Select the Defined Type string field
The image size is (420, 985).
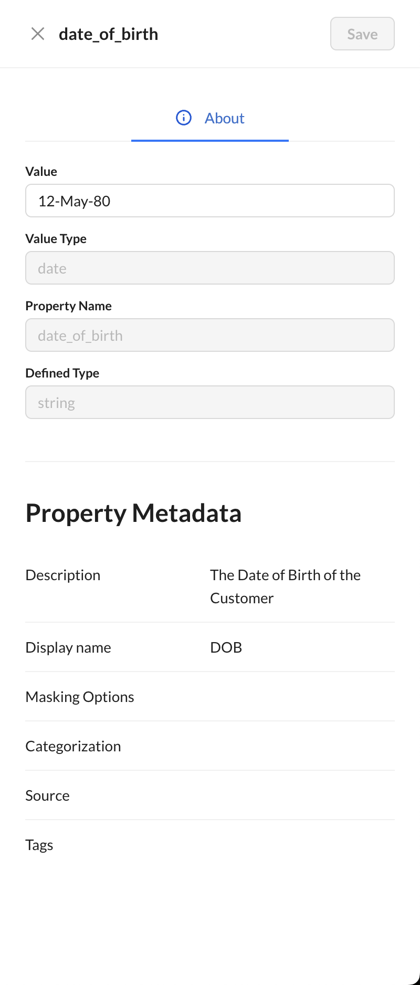pyautogui.click(x=210, y=403)
